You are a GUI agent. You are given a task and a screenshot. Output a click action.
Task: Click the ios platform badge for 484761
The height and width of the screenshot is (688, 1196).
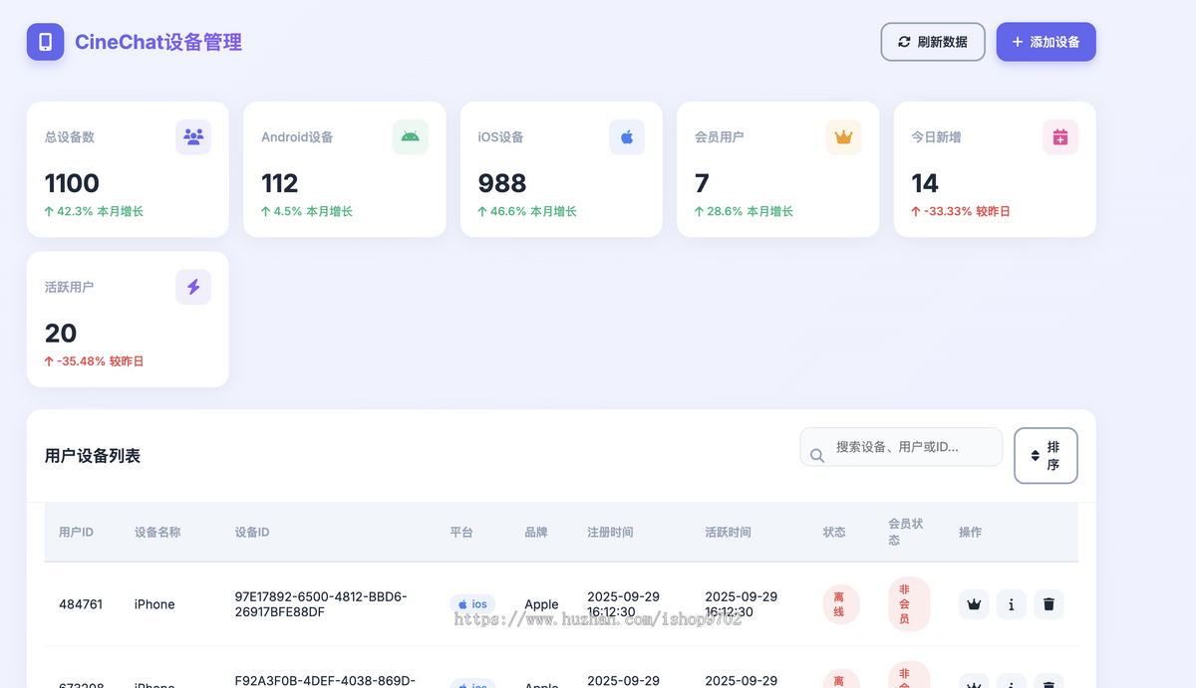[x=472, y=604]
